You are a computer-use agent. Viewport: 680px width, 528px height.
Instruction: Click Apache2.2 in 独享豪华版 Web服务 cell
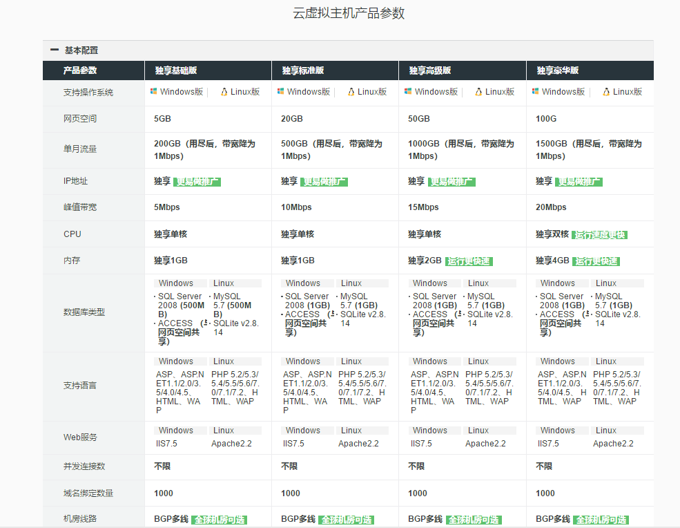613,444
